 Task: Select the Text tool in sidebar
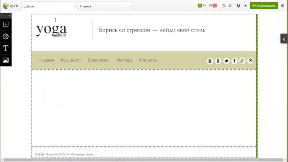tap(6, 48)
